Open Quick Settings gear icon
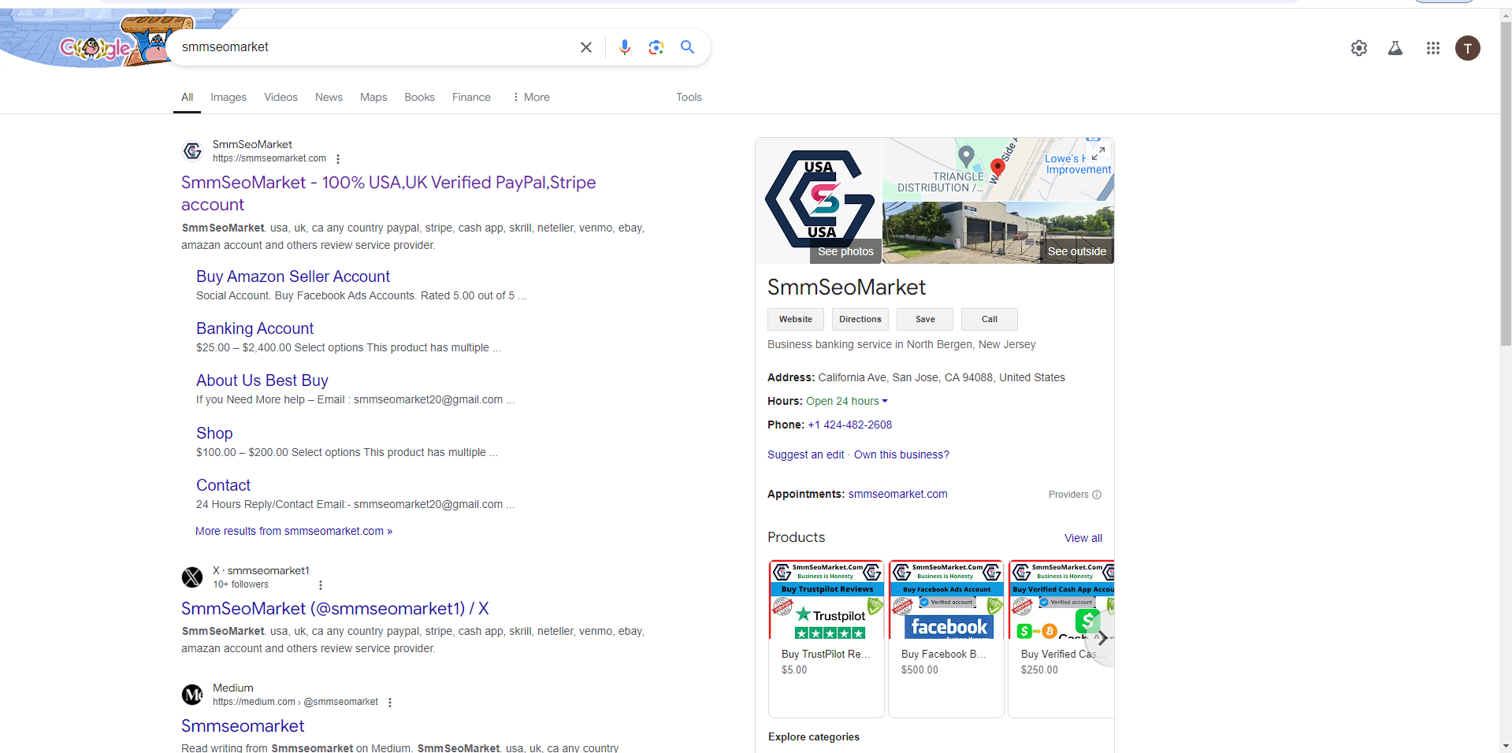Viewport: 1512px width, 753px height. pos(1359,48)
